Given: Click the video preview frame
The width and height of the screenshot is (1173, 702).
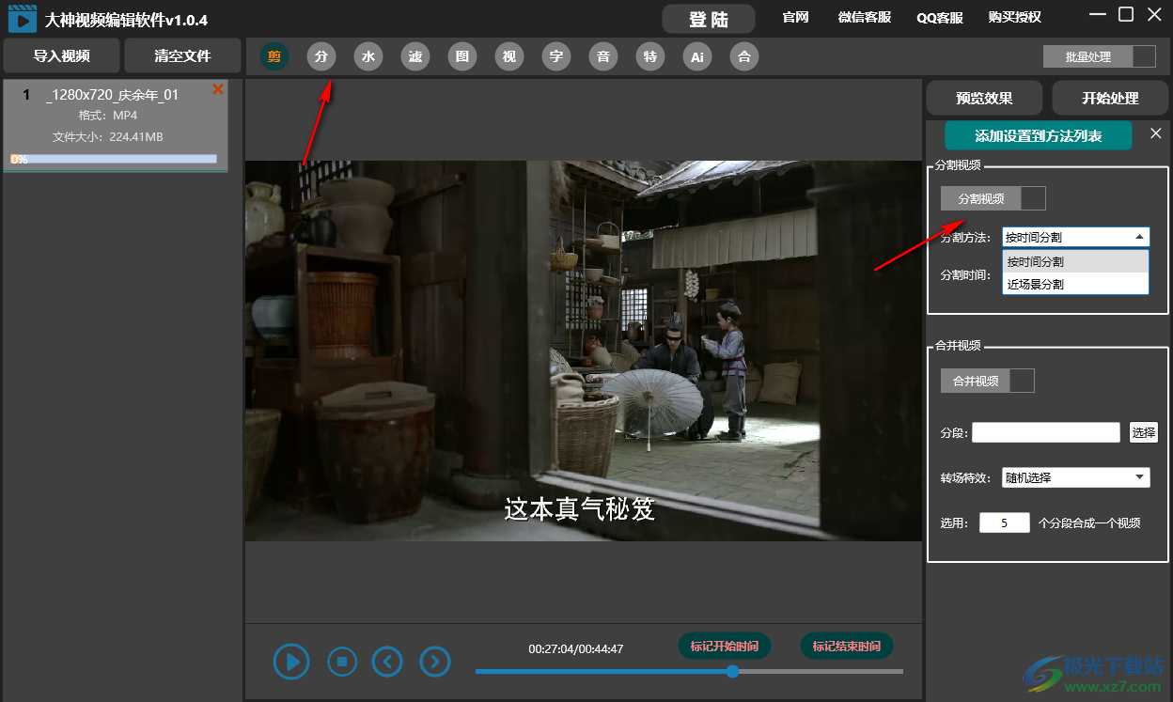Looking at the screenshot, I should [x=583, y=351].
